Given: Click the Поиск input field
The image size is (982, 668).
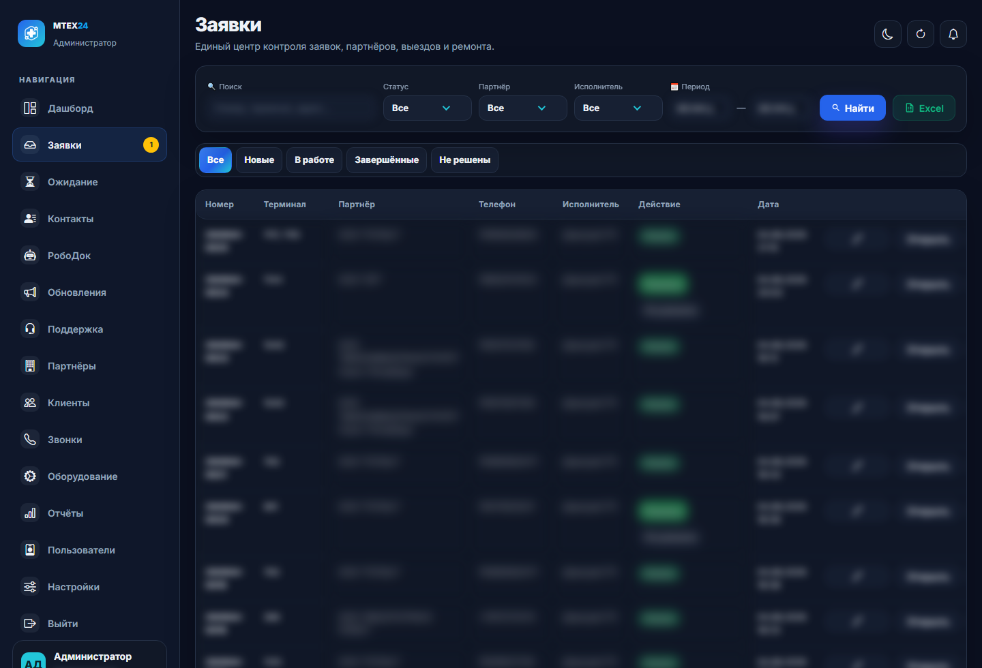Looking at the screenshot, I should (x=291, y=108).
